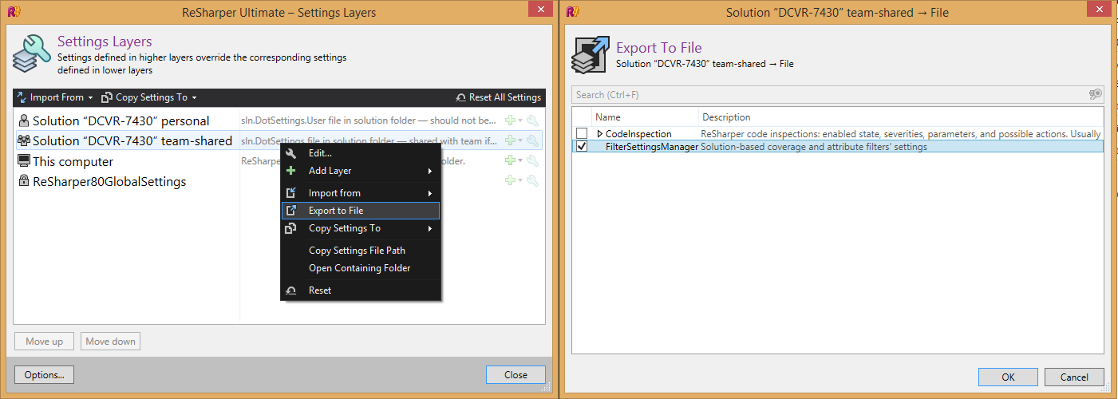Click wrench edit icon on This computer row

[532, 161]
